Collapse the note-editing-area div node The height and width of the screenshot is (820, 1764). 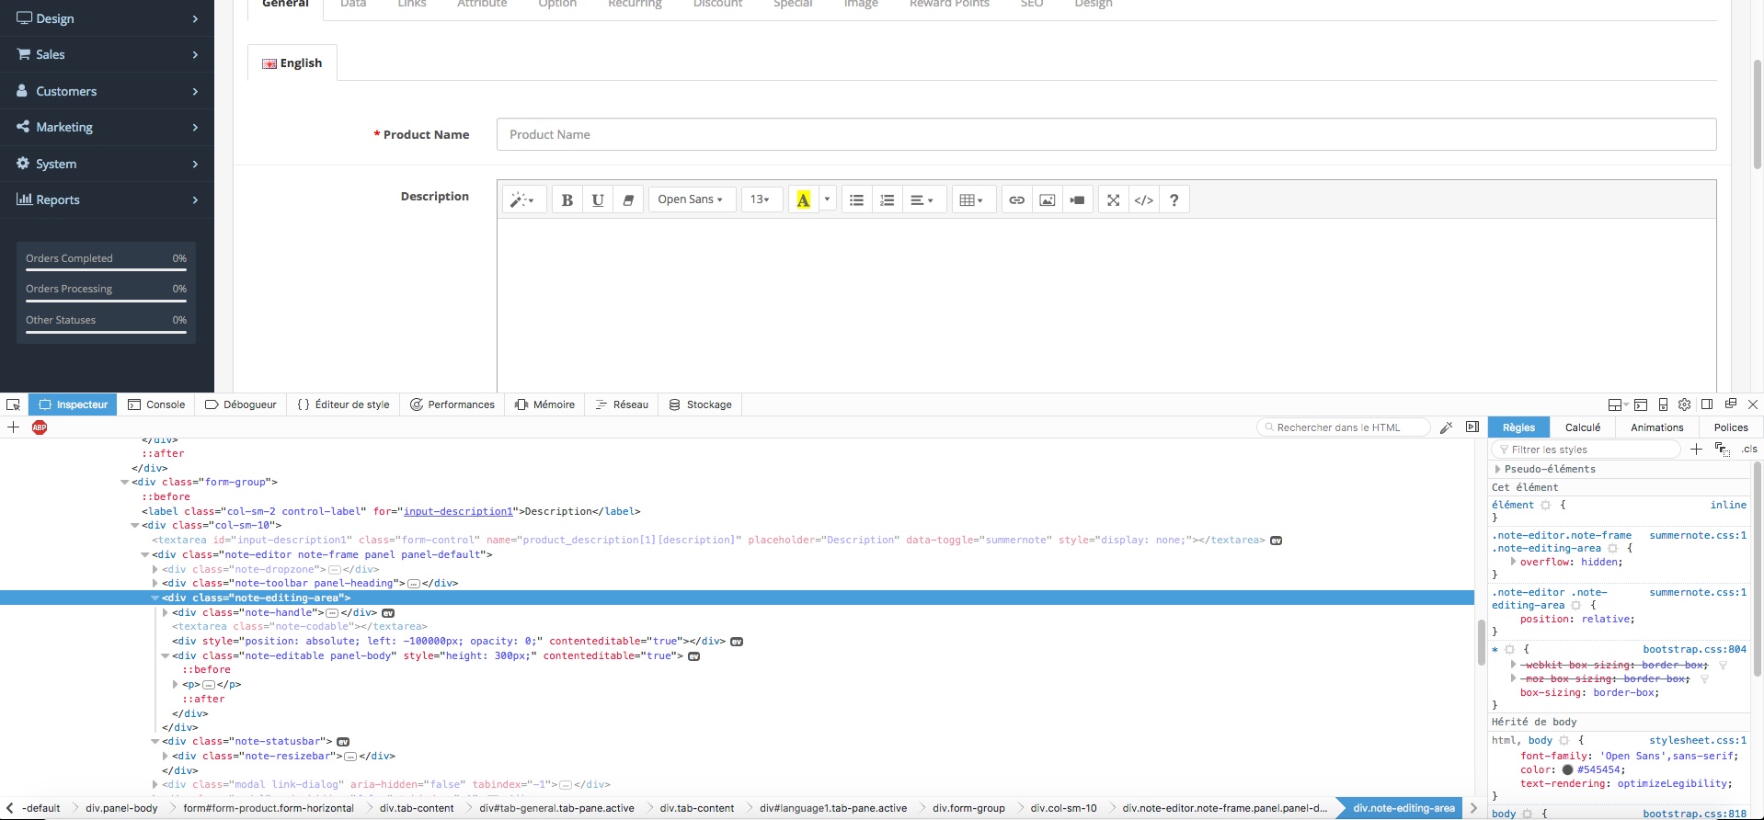[x=155, y=598]
